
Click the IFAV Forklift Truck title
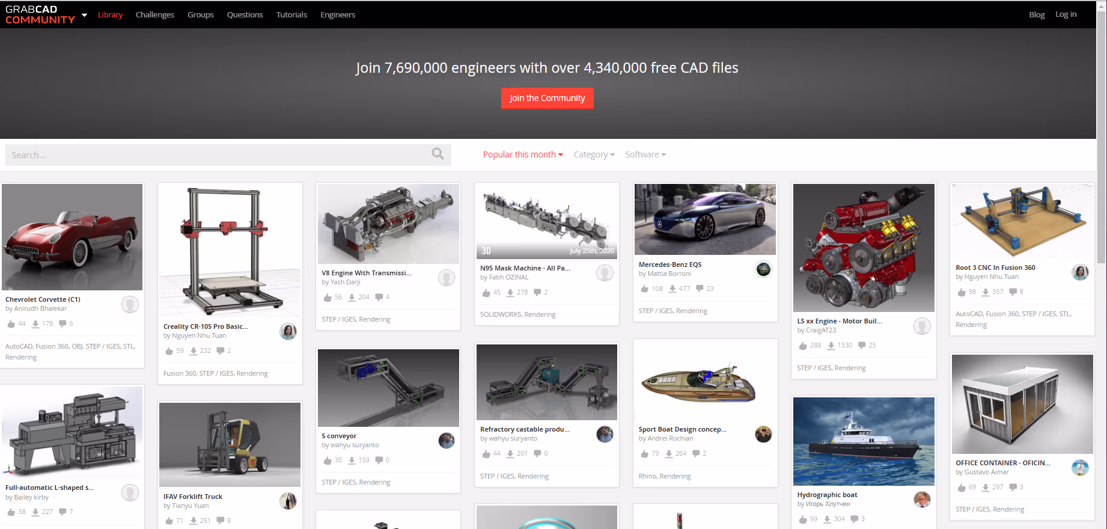[193, 497]
